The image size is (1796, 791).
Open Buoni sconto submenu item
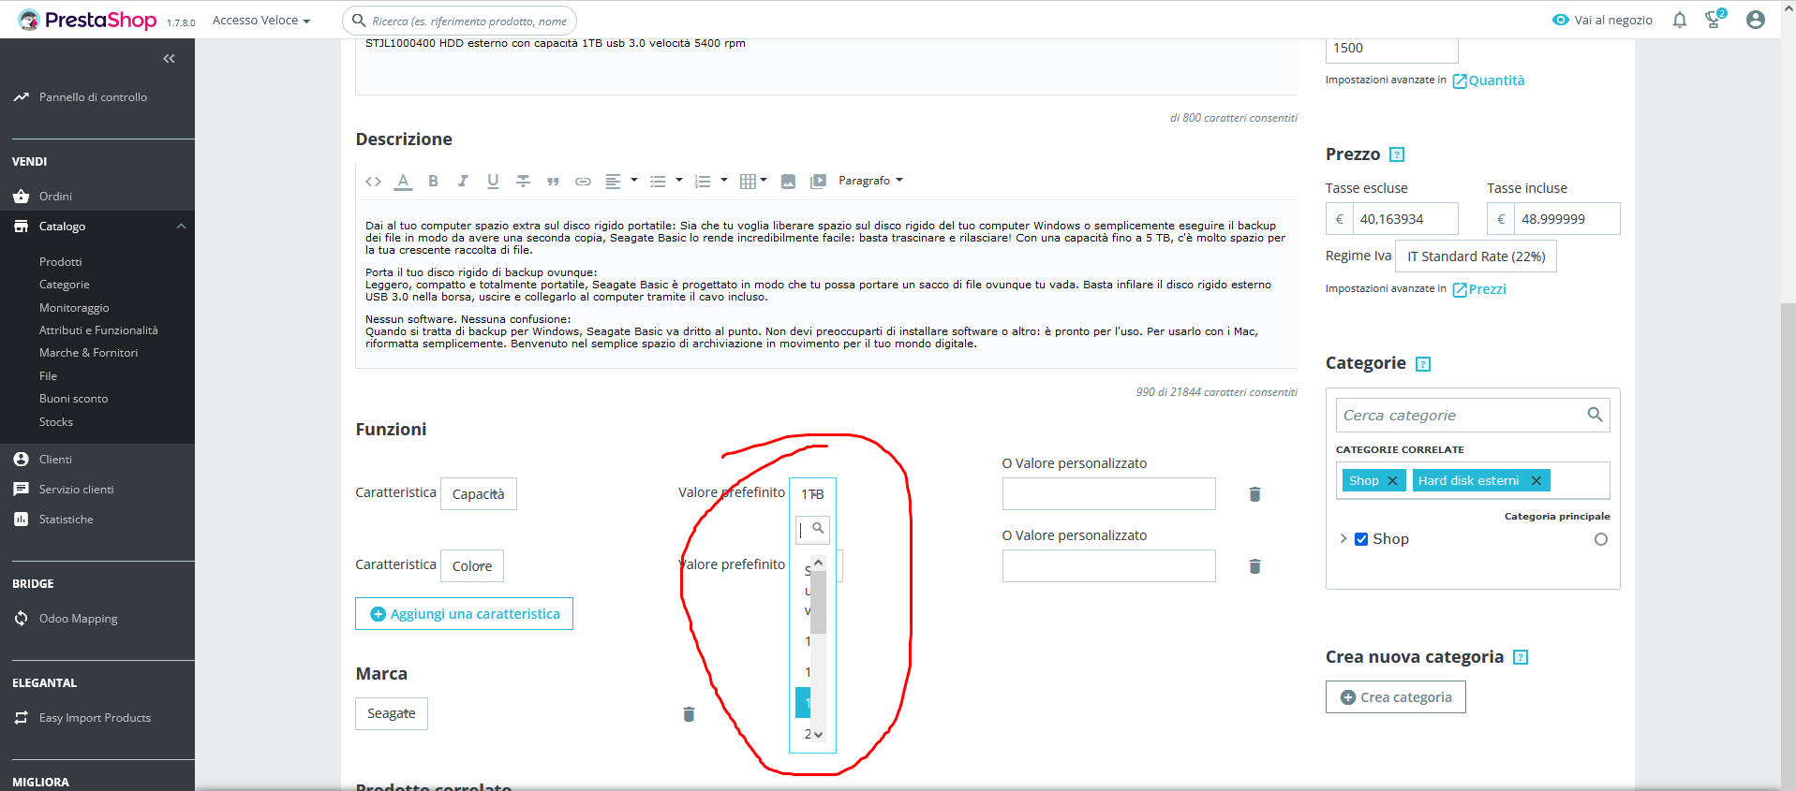pyautogui.click(x=73, y=399)
